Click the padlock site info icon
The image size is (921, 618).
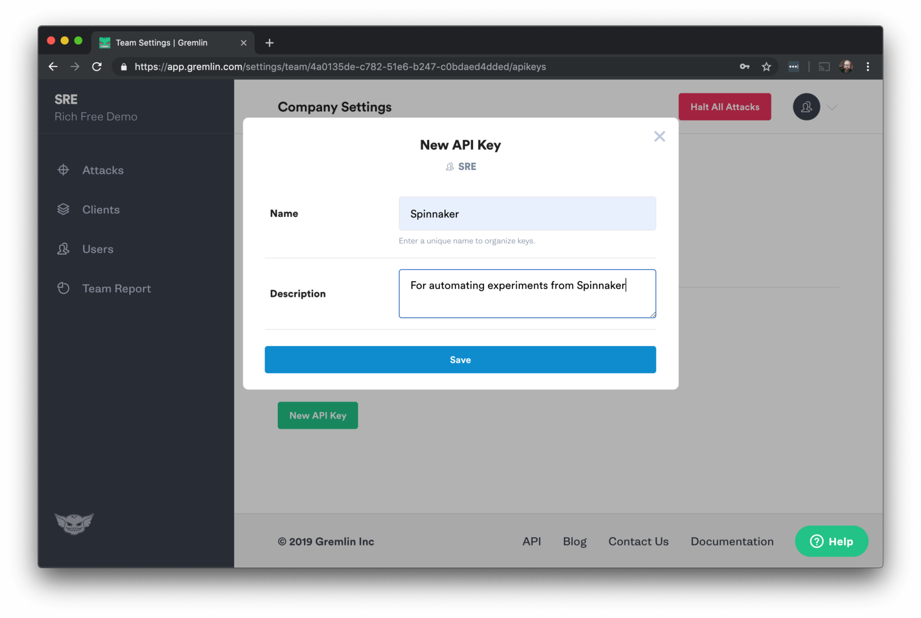(123, 67)
